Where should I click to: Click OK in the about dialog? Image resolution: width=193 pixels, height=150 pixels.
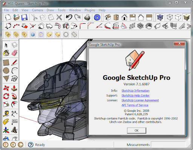[136, 130]
